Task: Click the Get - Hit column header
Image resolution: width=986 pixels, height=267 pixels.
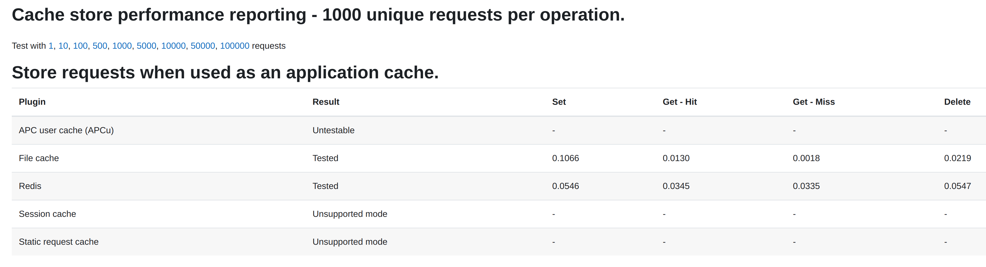Action: [680, 102]
